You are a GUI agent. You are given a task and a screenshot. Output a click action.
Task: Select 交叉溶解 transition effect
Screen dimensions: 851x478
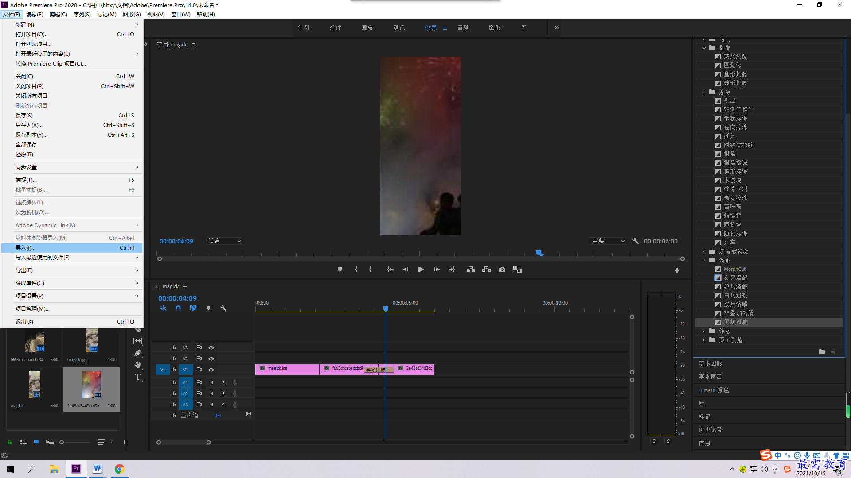[x=735, y=278]
